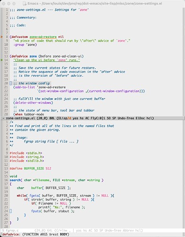
Task: Click Undo-Tree in the fgrep.c mode line
Action: [x=114, y=230]
